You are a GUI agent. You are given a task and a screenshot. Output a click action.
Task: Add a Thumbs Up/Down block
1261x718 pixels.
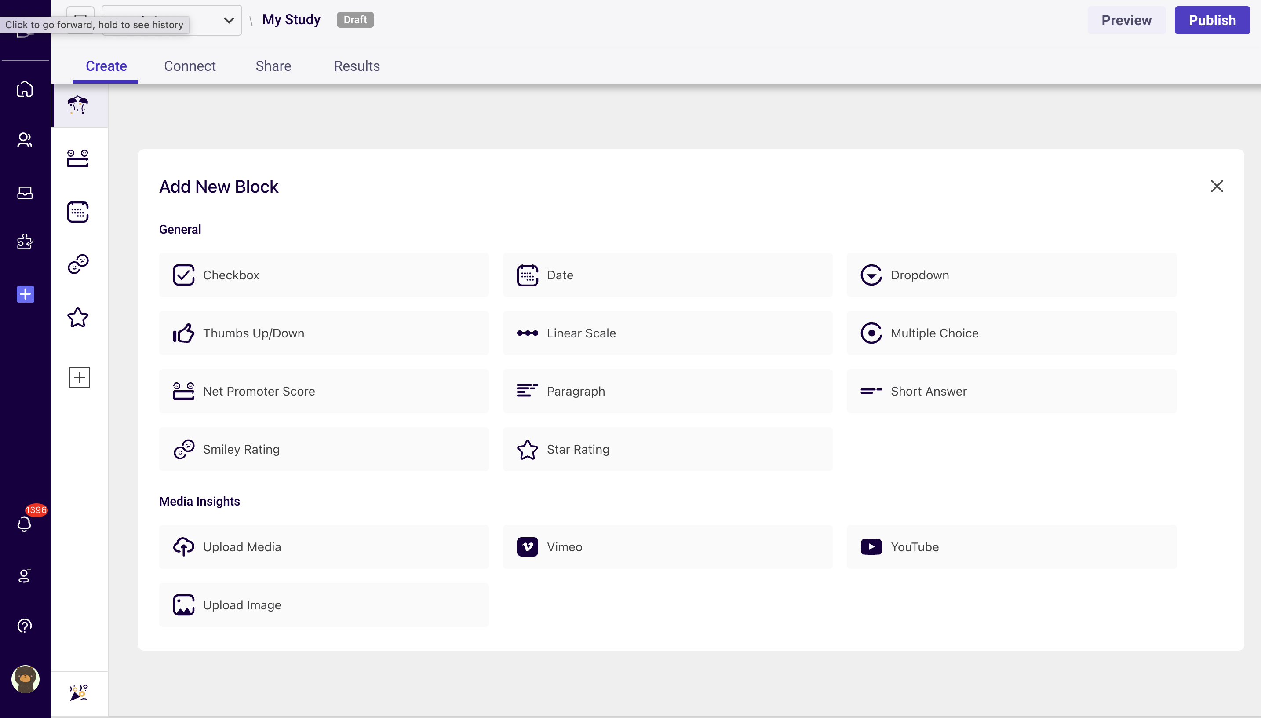(324, 333)
